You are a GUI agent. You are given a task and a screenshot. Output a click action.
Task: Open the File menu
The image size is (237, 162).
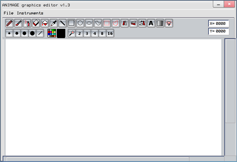(x=8, y=13)
